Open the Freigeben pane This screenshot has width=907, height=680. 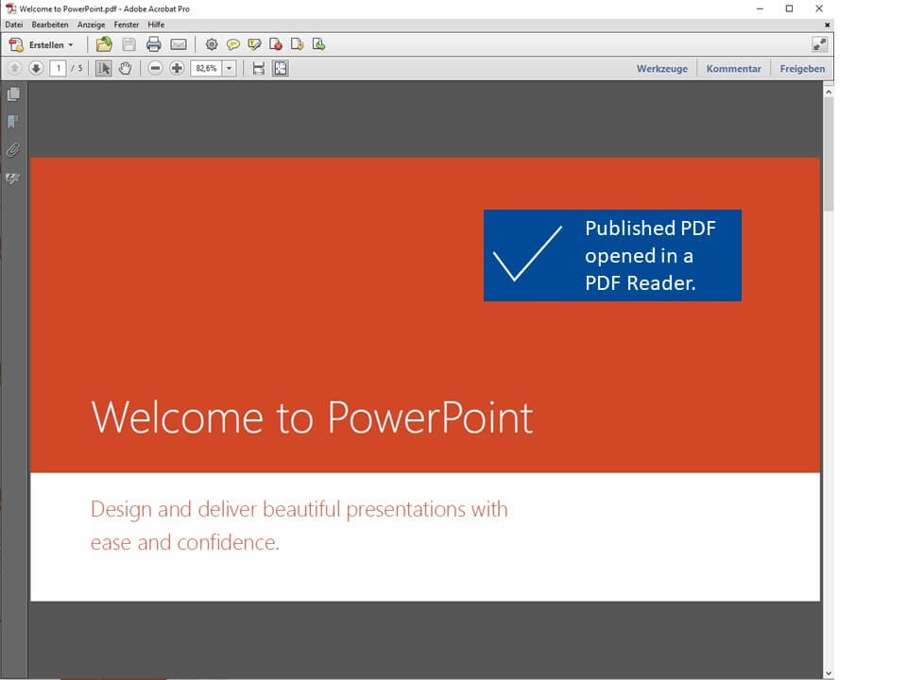pyautogui.click(x=802, y=69)
